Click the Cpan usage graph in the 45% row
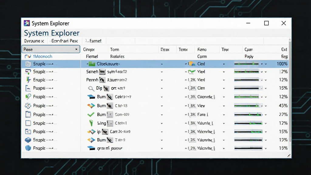 [x=246, y=106]
